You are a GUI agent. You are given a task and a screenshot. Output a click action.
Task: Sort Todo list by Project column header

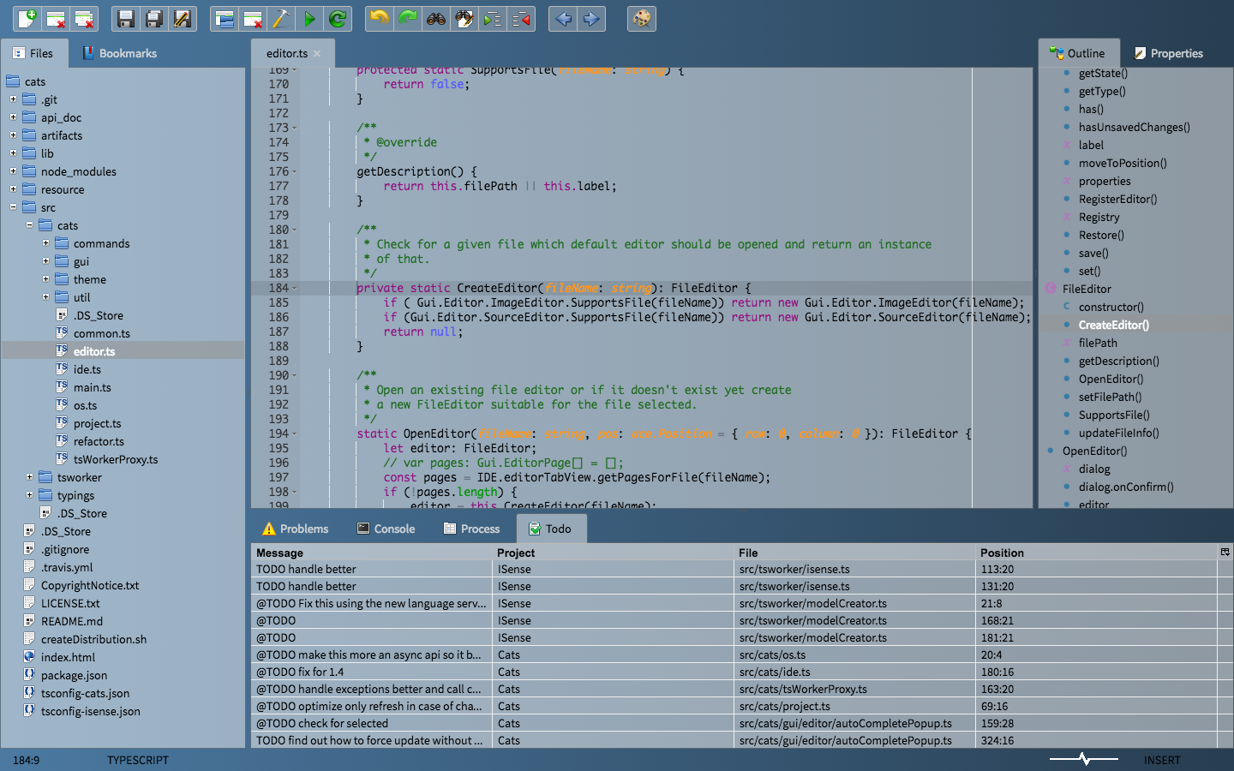pyautogui.click(x=613, y=553)
